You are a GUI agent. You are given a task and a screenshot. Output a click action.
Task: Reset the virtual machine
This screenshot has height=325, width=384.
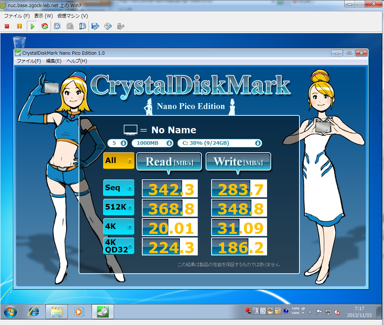coord(45,26)
